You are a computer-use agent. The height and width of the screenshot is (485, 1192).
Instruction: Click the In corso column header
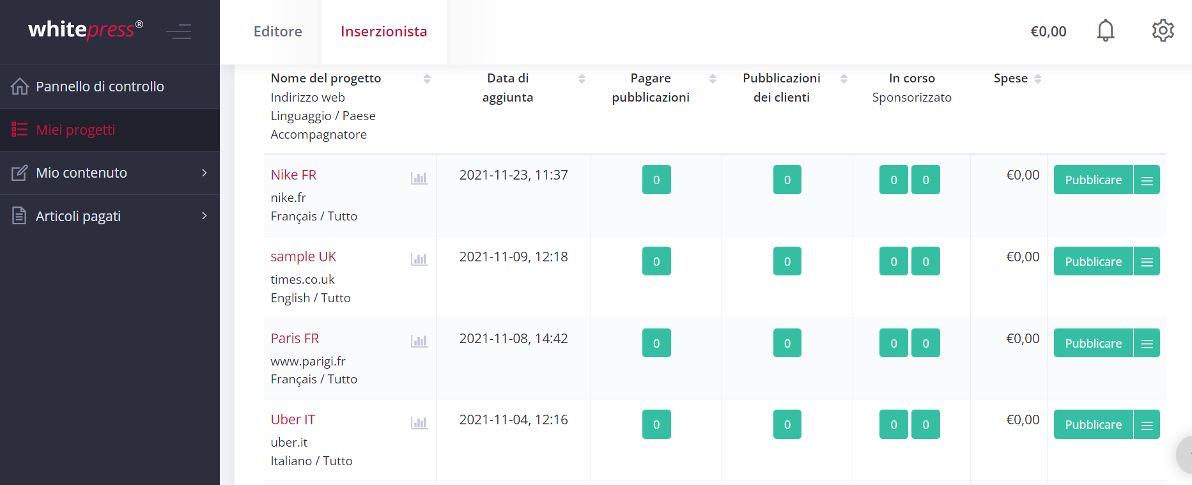tap(911, 78)
